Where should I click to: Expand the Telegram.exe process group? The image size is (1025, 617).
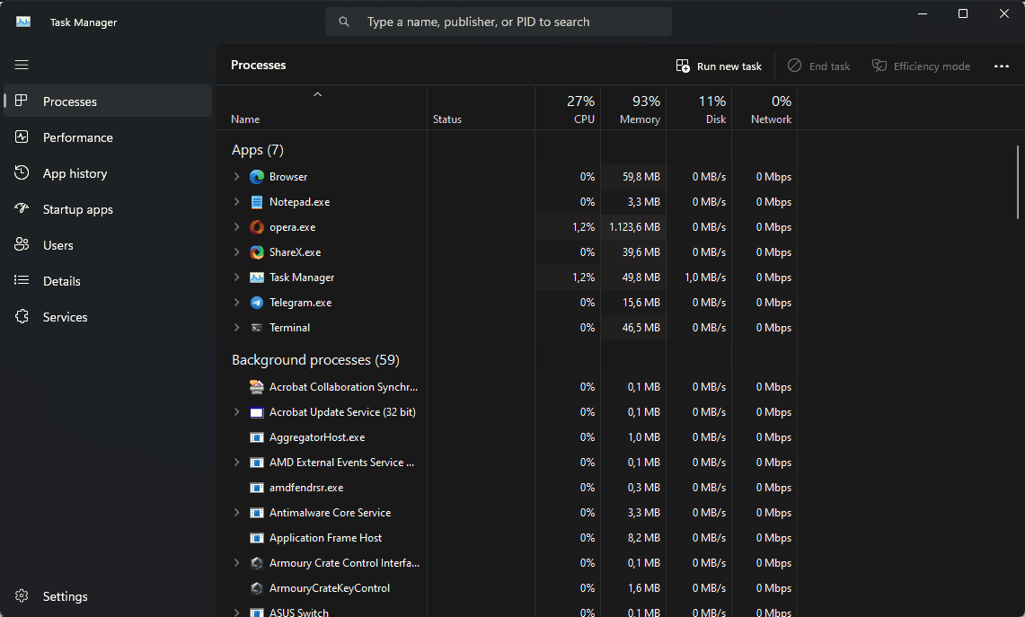[x=236, y=303]
